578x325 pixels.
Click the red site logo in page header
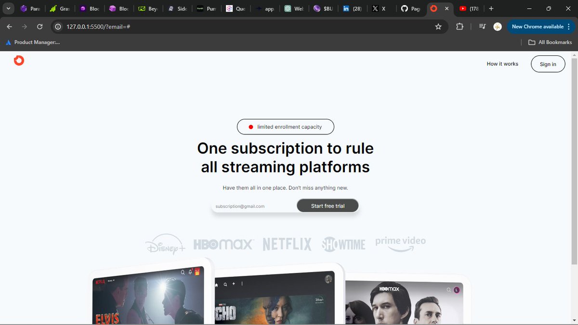19,61
